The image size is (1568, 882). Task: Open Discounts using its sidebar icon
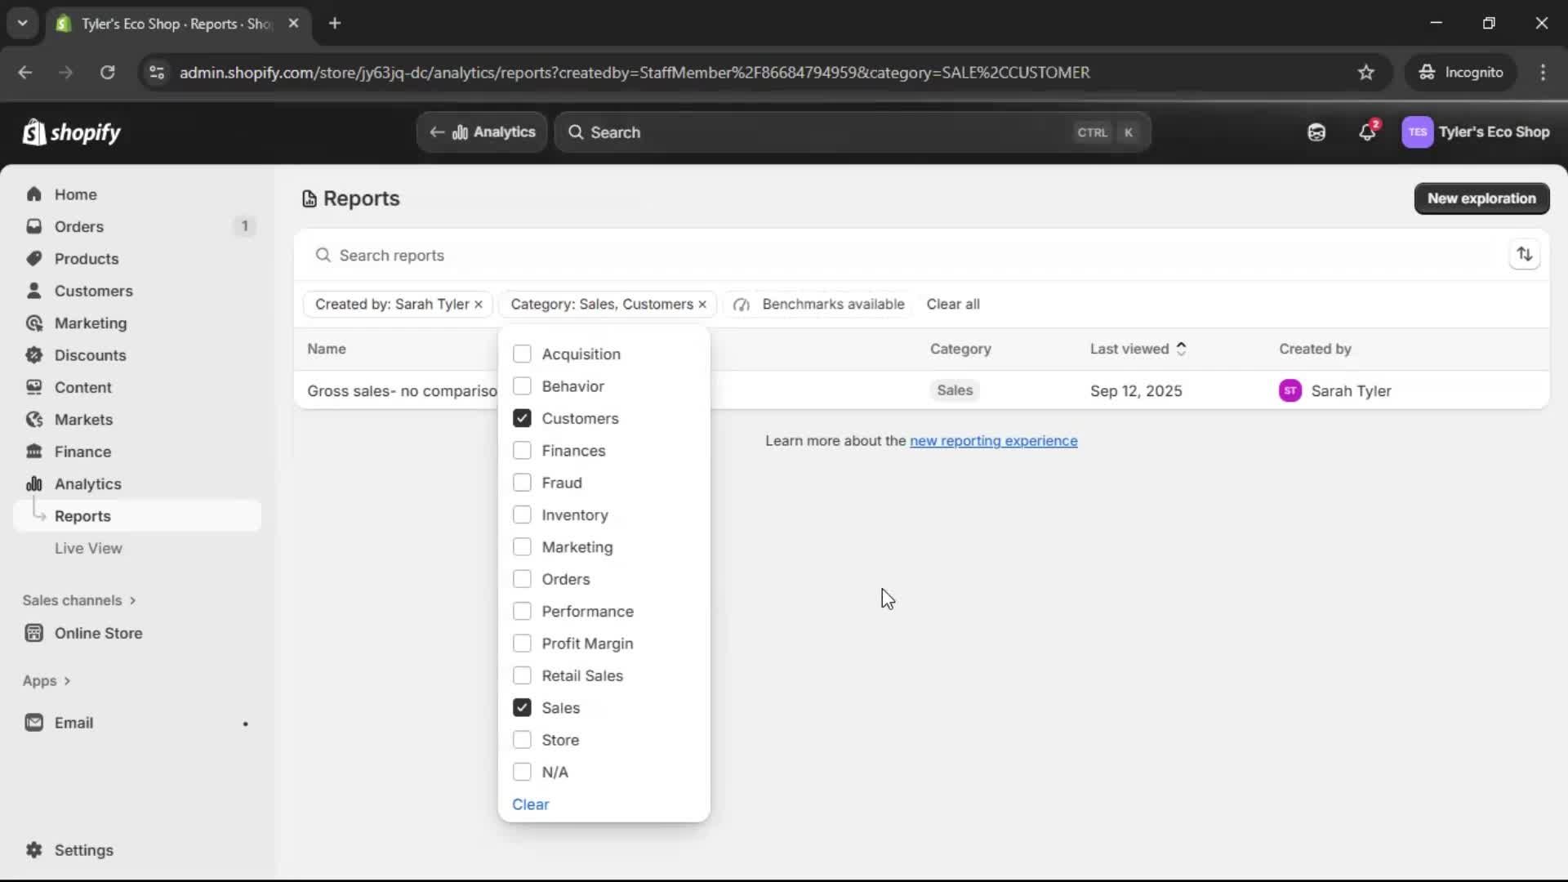click(35, 355)
